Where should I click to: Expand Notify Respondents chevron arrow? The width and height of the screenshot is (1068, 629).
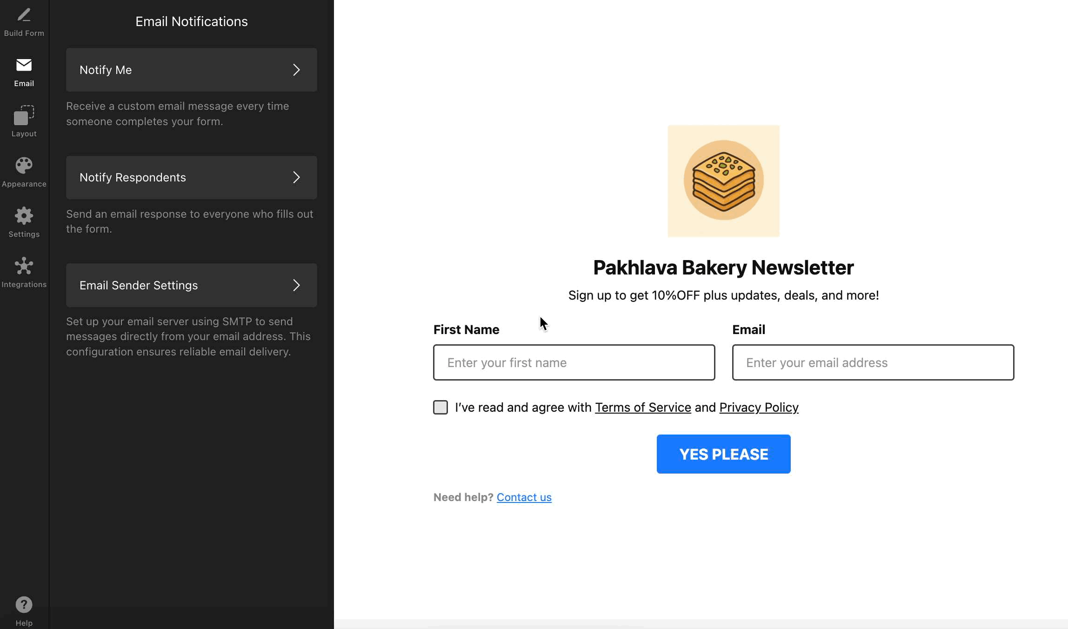tap(296, 177)
